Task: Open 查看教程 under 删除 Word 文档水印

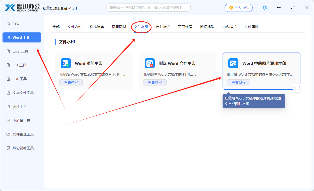Action: pyautogui.click(x=155, y=82)
